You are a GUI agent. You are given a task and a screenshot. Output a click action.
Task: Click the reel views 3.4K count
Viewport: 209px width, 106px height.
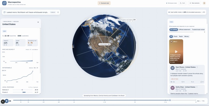[x=172, y=62]
